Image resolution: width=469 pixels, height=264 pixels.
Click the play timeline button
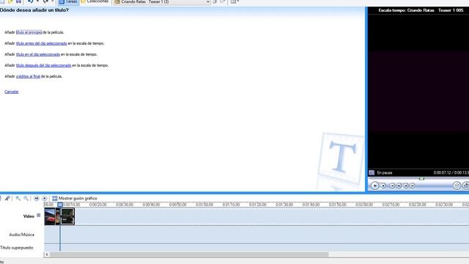tap(44, 198)
